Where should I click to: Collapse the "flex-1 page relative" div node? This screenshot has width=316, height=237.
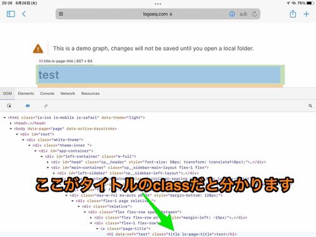click(73, 201)
